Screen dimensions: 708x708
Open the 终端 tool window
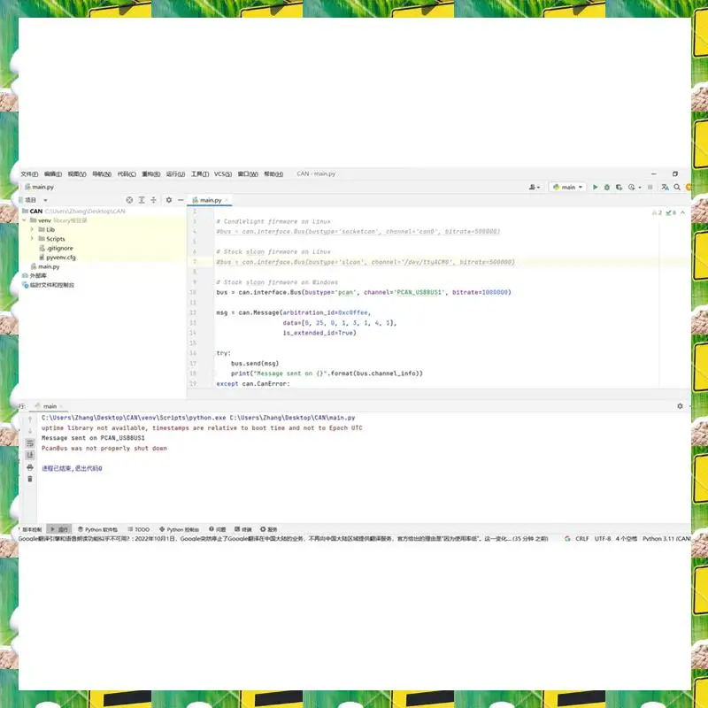[x=242, y=529]
